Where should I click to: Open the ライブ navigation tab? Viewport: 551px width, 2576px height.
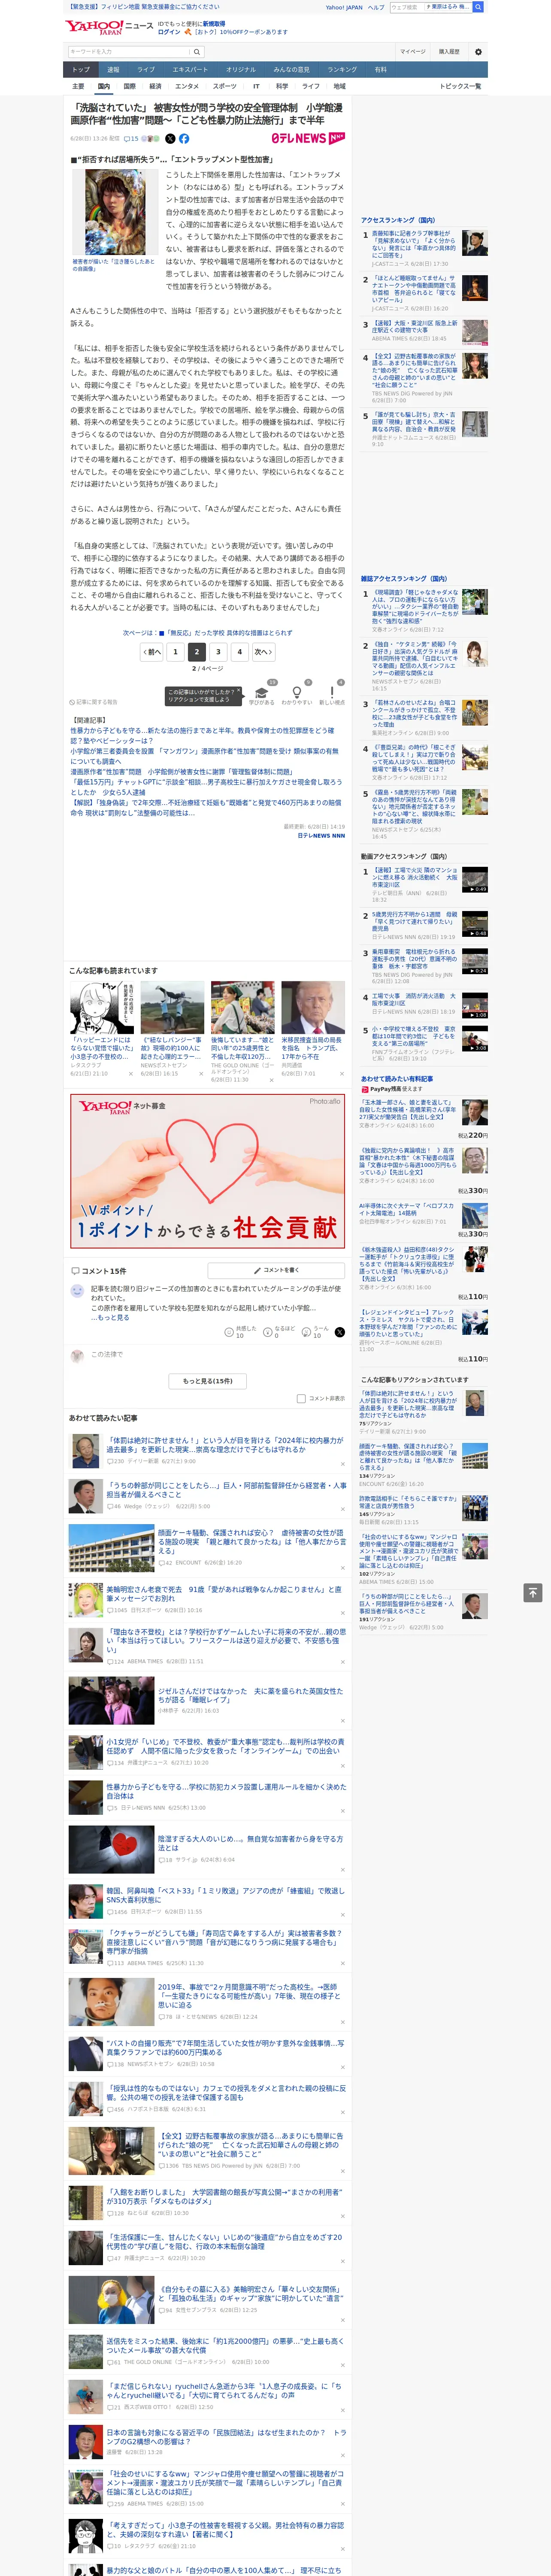(x=146, y=70)
